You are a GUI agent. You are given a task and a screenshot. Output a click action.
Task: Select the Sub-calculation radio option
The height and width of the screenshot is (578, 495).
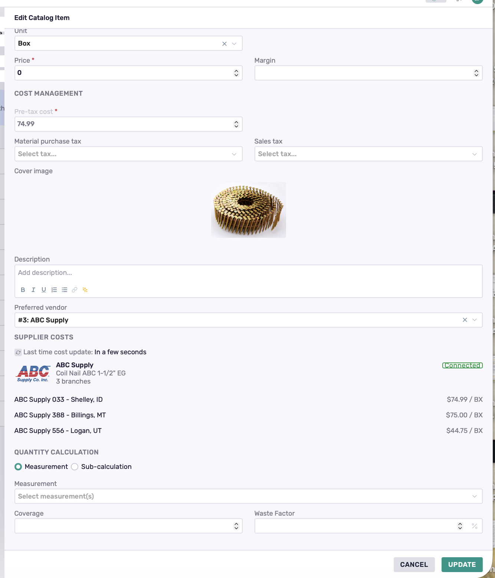tap(75, 467)
